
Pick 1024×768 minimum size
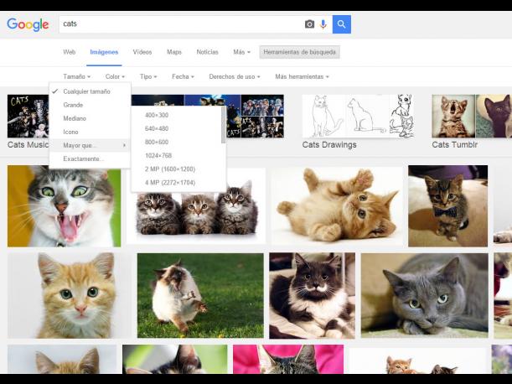tap(176, 156)
